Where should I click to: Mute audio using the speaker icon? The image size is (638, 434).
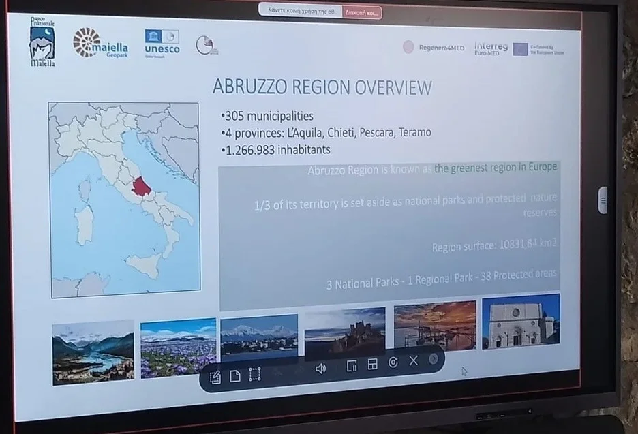320,368
